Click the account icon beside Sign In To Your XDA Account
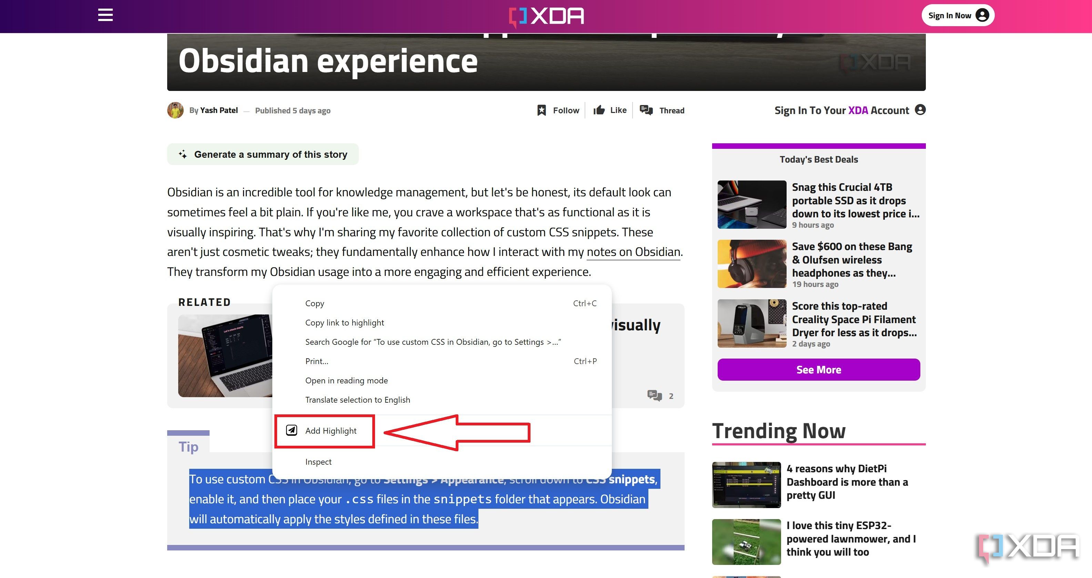The width and height of the screenshot is (1092, 578). click(920, 110)
